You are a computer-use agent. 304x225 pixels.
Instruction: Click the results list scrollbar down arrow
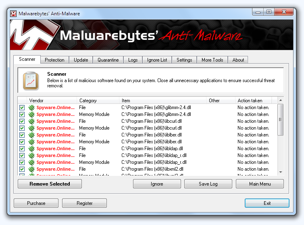[280, 172]
